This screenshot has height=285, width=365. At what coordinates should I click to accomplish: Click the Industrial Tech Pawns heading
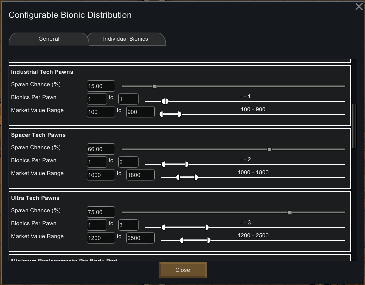pyautogui.click(x=42, y=72)
